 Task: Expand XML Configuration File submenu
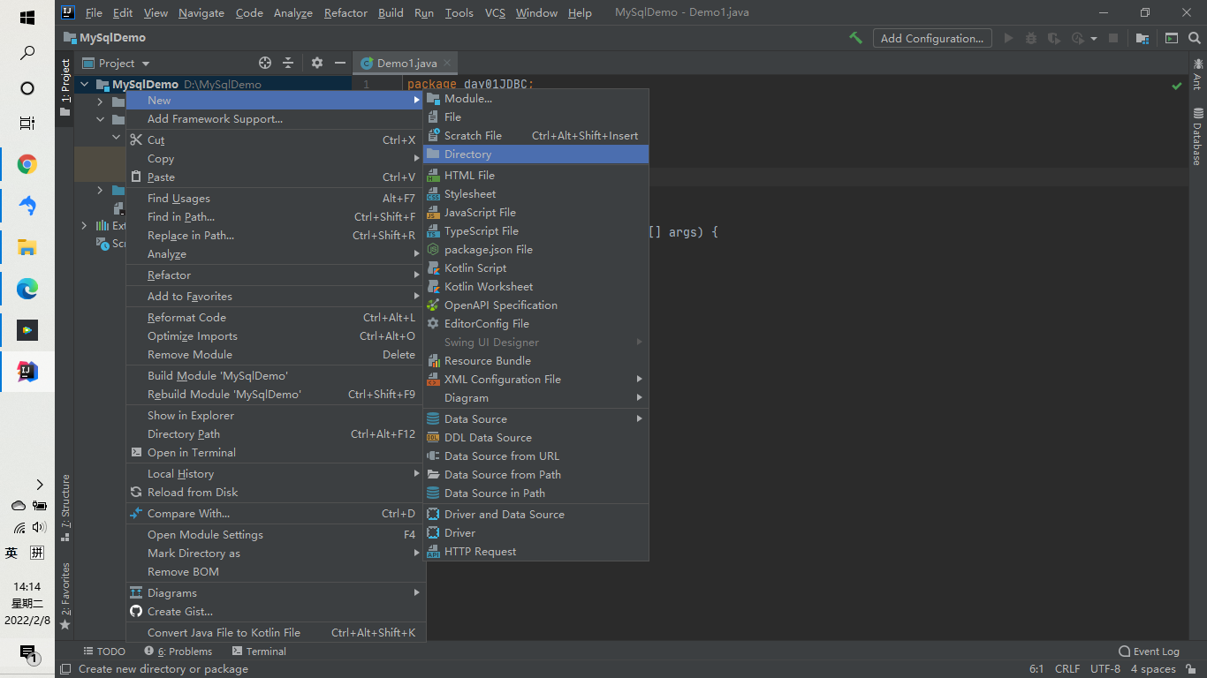point(535,380)
